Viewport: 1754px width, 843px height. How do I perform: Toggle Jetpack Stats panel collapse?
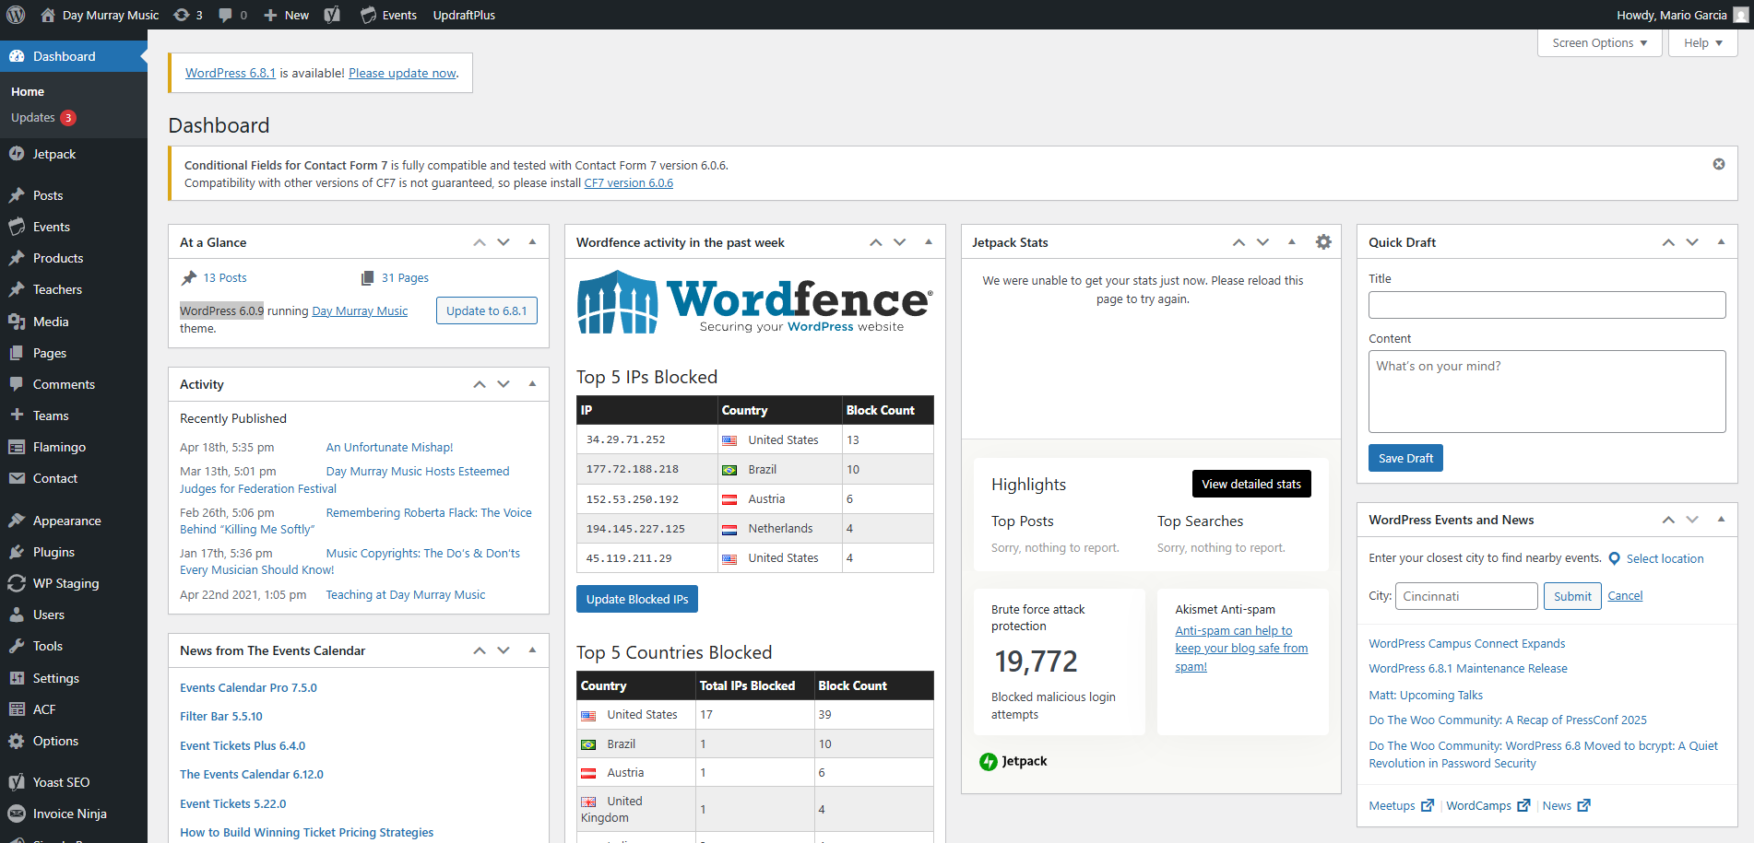[x=1292, y=242]
